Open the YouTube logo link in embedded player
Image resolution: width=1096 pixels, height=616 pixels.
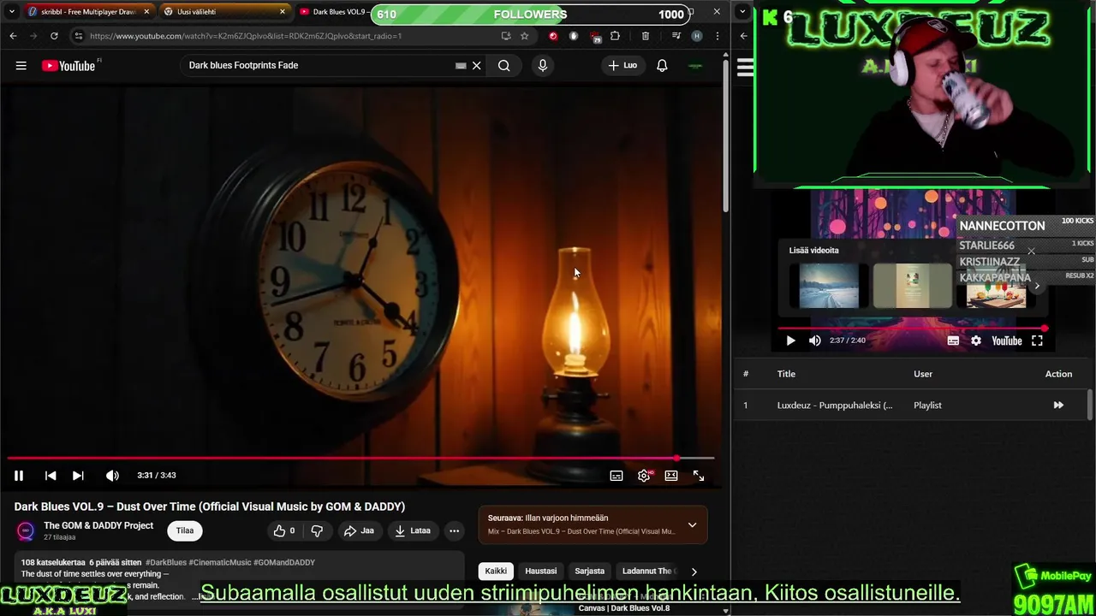tap(1007, 341)
